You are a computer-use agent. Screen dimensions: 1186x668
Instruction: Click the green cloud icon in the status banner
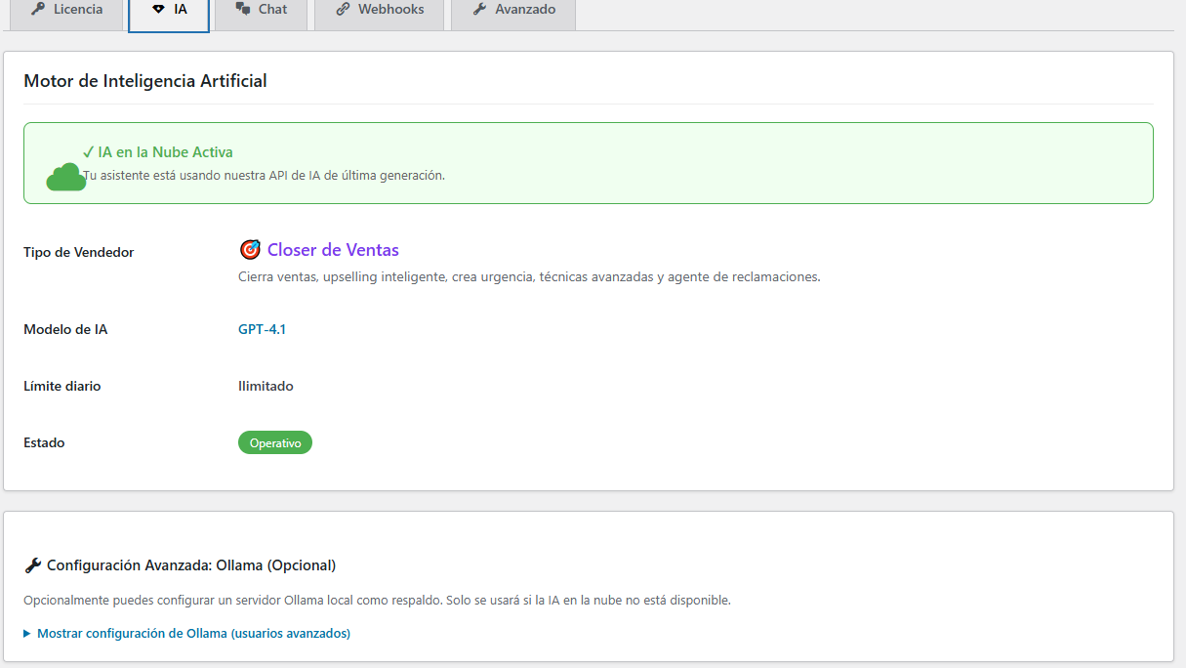(66, 177)
